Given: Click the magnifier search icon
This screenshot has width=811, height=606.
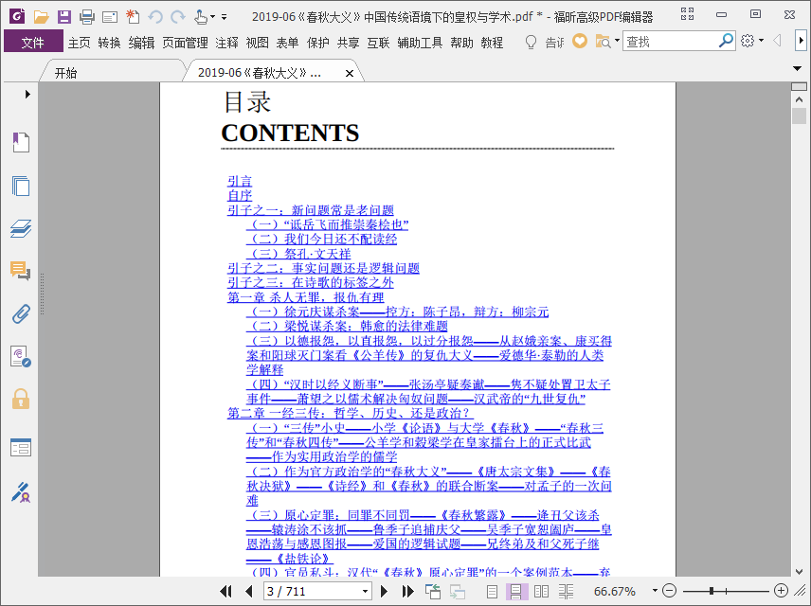Looking at the screenshot, I should click(x=726, y=41).
